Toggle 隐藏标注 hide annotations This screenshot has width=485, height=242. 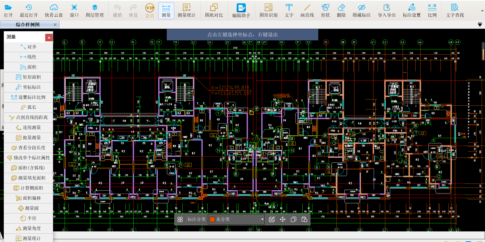361,11
